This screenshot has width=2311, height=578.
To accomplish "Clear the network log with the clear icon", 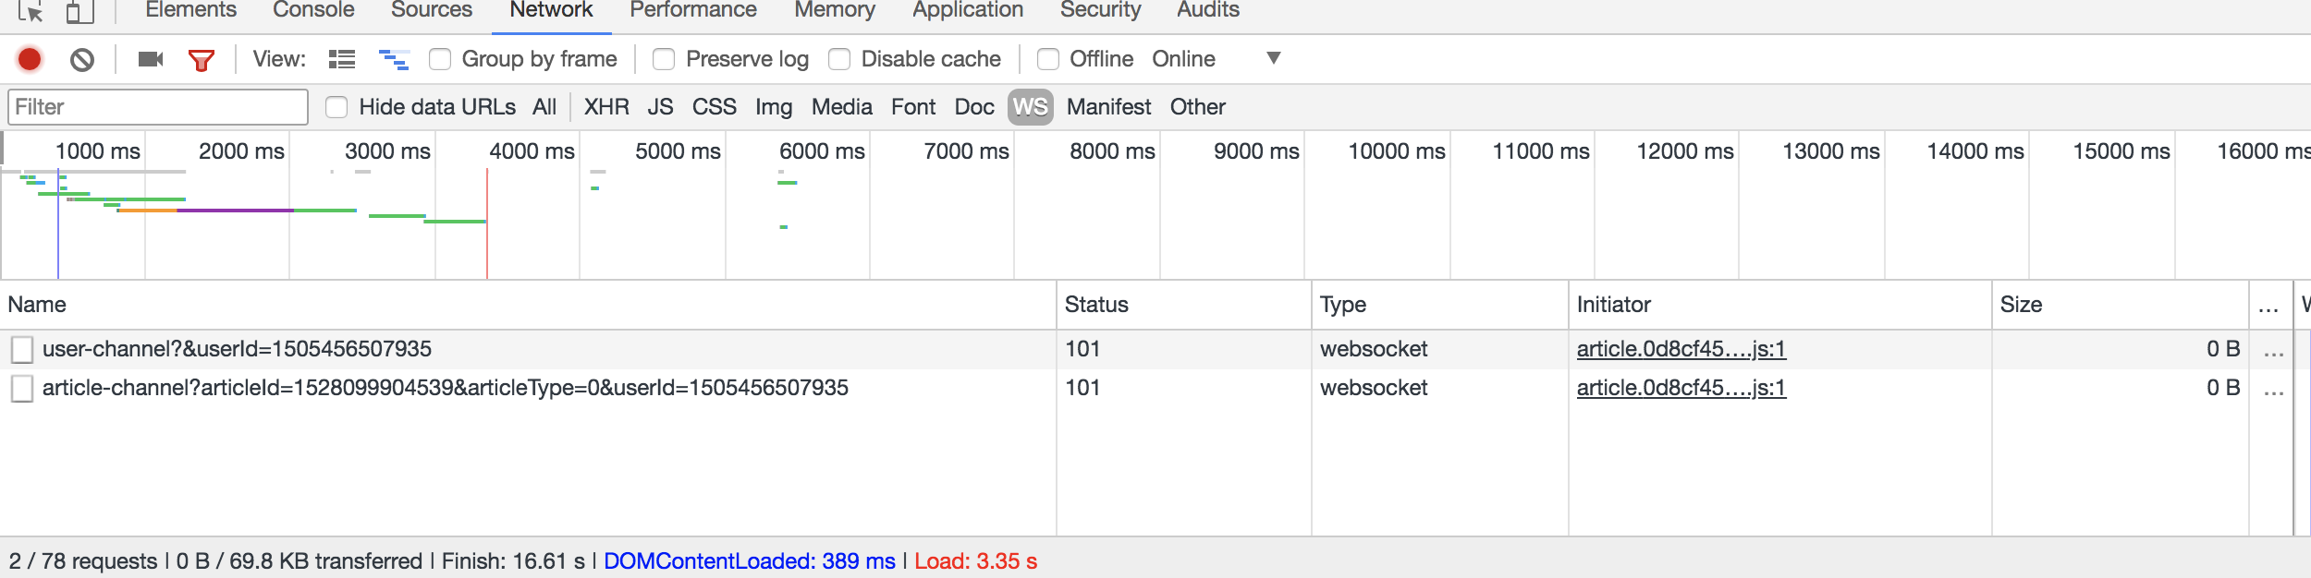I will pyautogui.click(x=82, y=60).
